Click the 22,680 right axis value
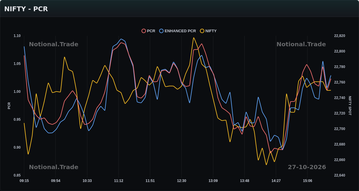 [x=340, y=144]
